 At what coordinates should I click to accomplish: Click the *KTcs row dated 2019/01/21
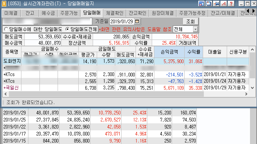point(126,75)
